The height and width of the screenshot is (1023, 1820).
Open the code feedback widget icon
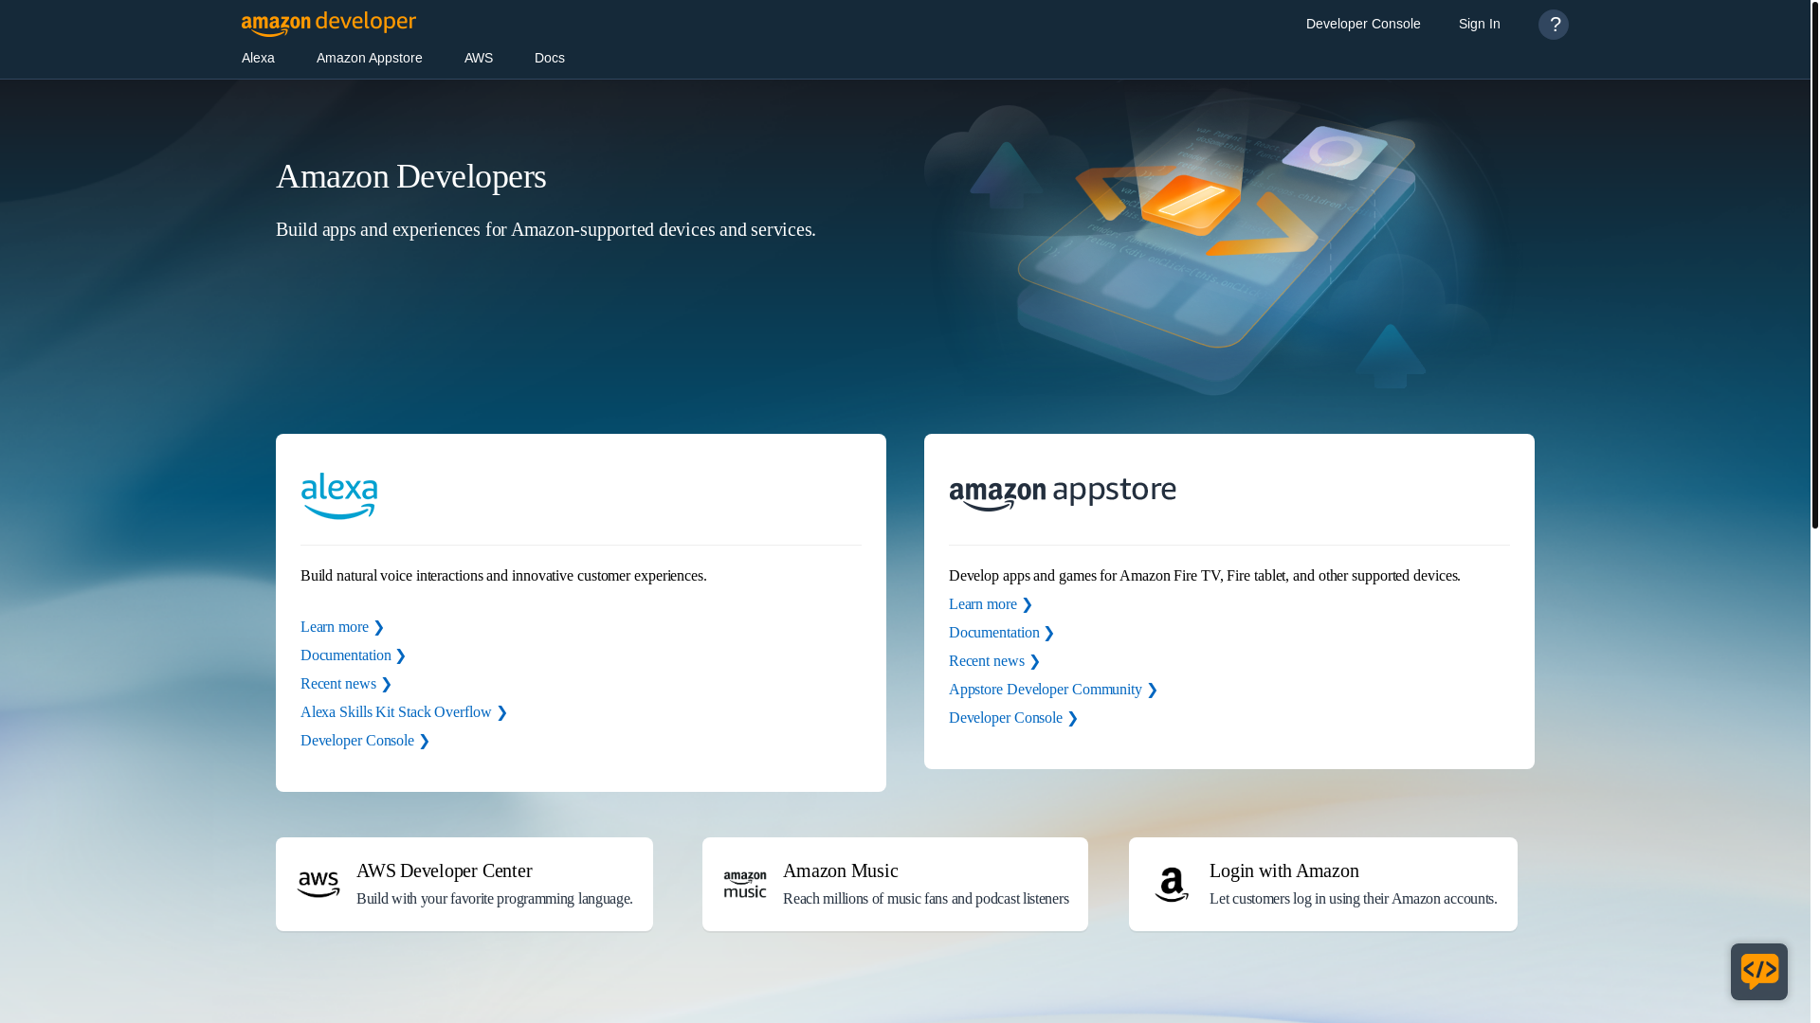pyautogui.click(x=1759, y=972)
